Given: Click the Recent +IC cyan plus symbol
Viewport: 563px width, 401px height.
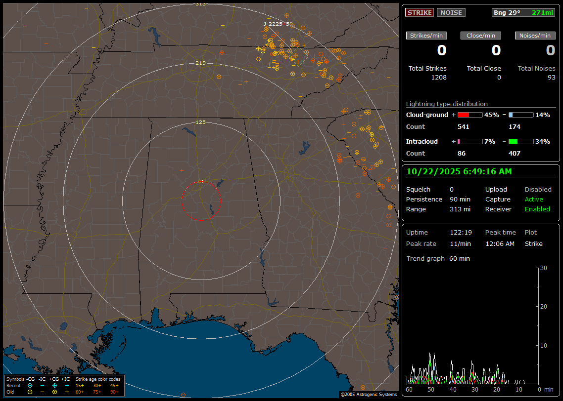Looking at the screenshot, I should pos(66,385).
